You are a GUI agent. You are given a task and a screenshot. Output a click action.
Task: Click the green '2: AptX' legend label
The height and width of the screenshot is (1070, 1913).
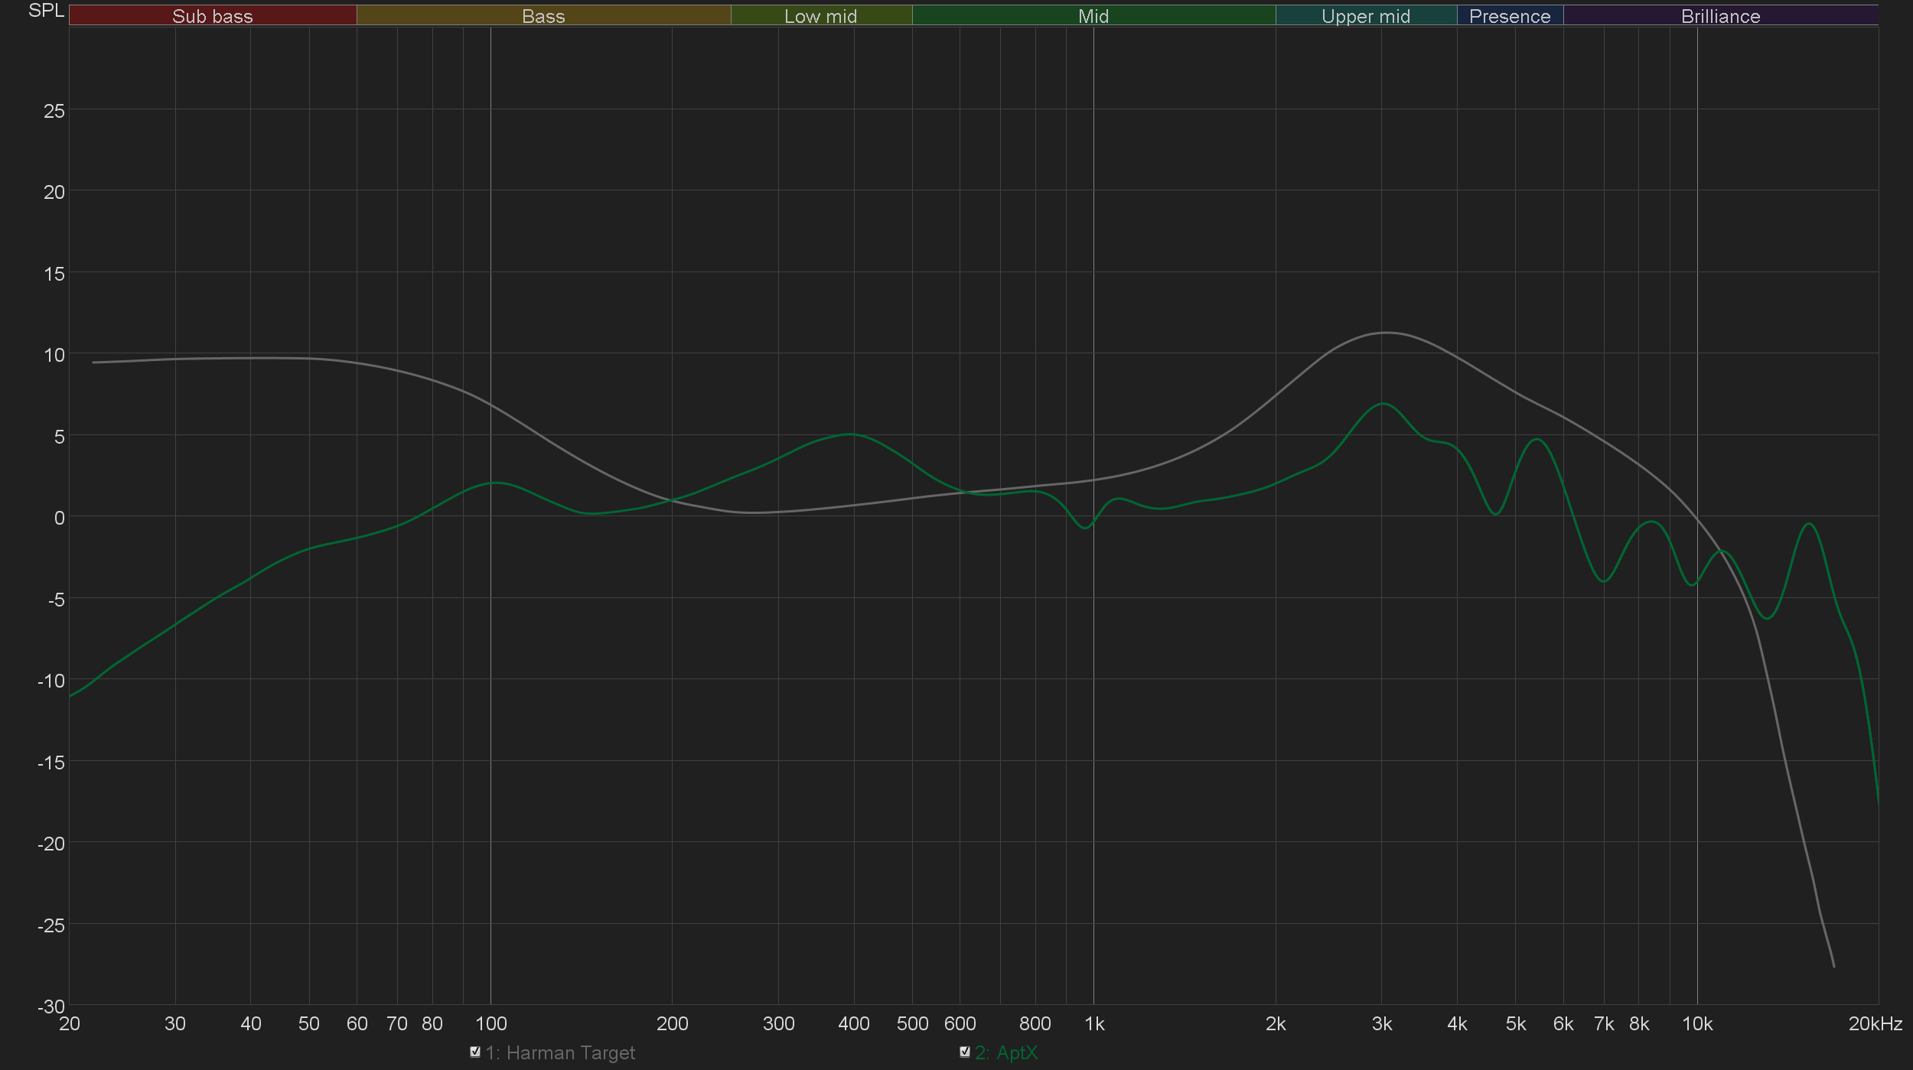pyautogui.click(x=1006, y=1053)
